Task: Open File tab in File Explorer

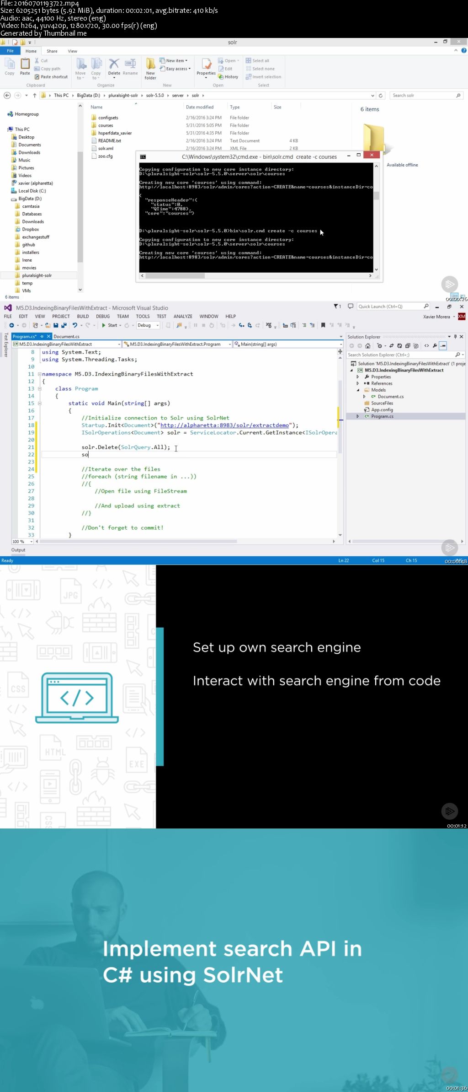Action: tap(10, 51)
